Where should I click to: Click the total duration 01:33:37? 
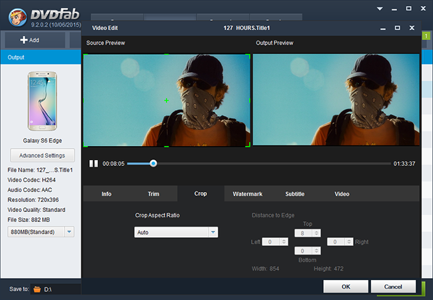pos(404,164)
